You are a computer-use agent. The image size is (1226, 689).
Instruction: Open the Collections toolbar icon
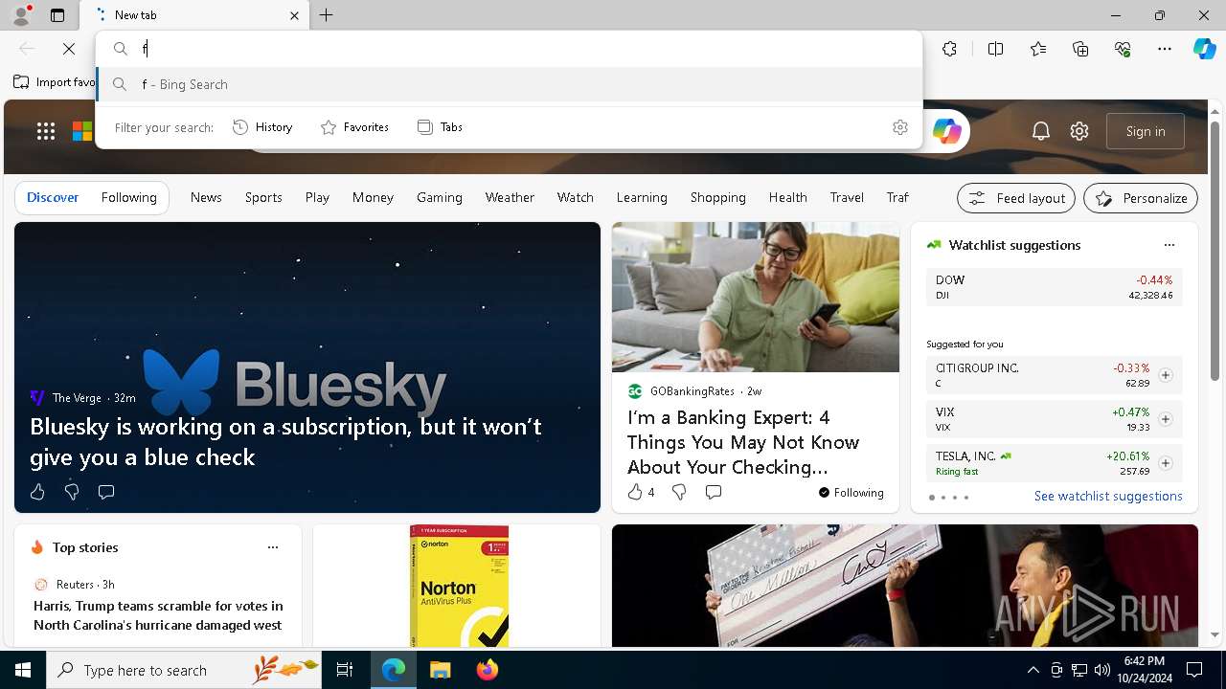(1080, 49)
